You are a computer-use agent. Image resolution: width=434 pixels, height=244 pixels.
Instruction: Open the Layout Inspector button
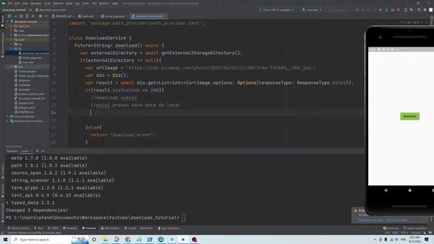tap(415, 228)
